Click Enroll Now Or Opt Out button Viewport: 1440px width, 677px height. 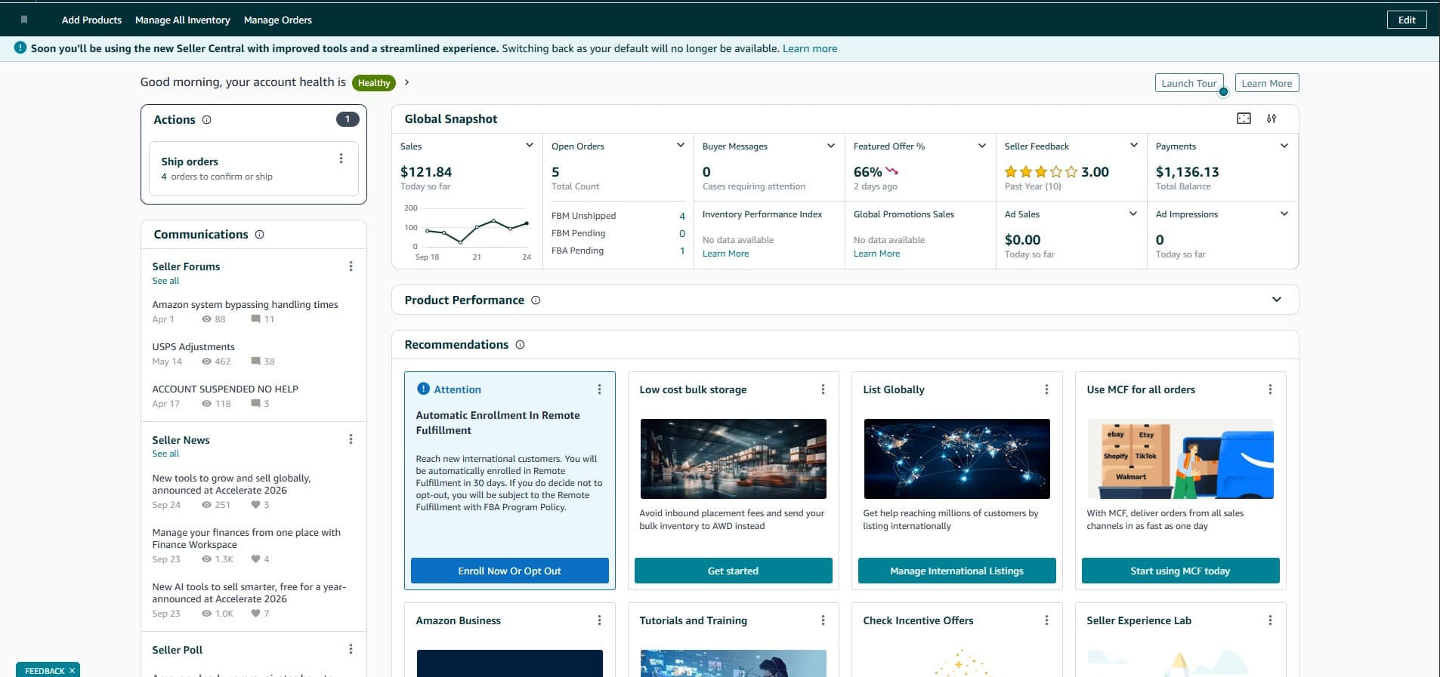(510, 571)
